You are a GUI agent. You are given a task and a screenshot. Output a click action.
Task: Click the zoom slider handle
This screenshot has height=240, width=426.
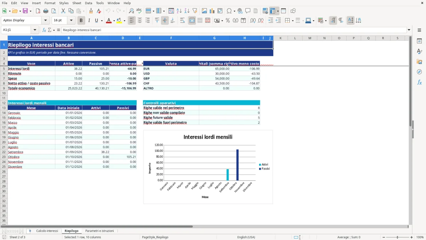pyautogui.click(x=398, y=237)
